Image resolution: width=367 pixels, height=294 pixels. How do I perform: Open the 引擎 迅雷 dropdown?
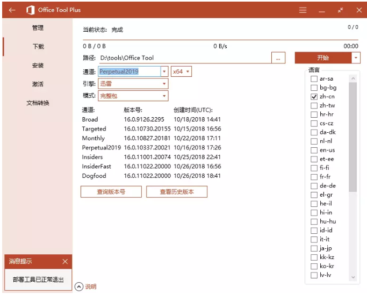coord(133,83)
